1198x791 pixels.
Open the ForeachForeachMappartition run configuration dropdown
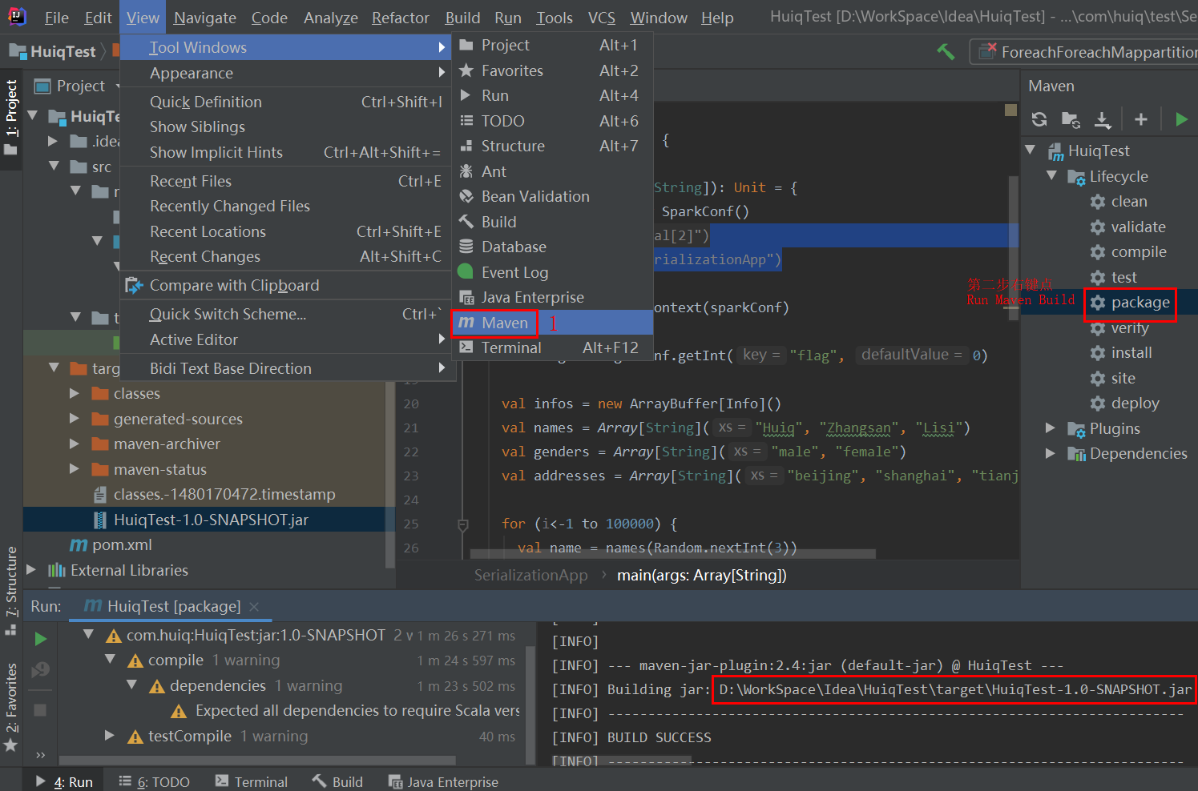pyautogui.click(x=1084, y=52)
